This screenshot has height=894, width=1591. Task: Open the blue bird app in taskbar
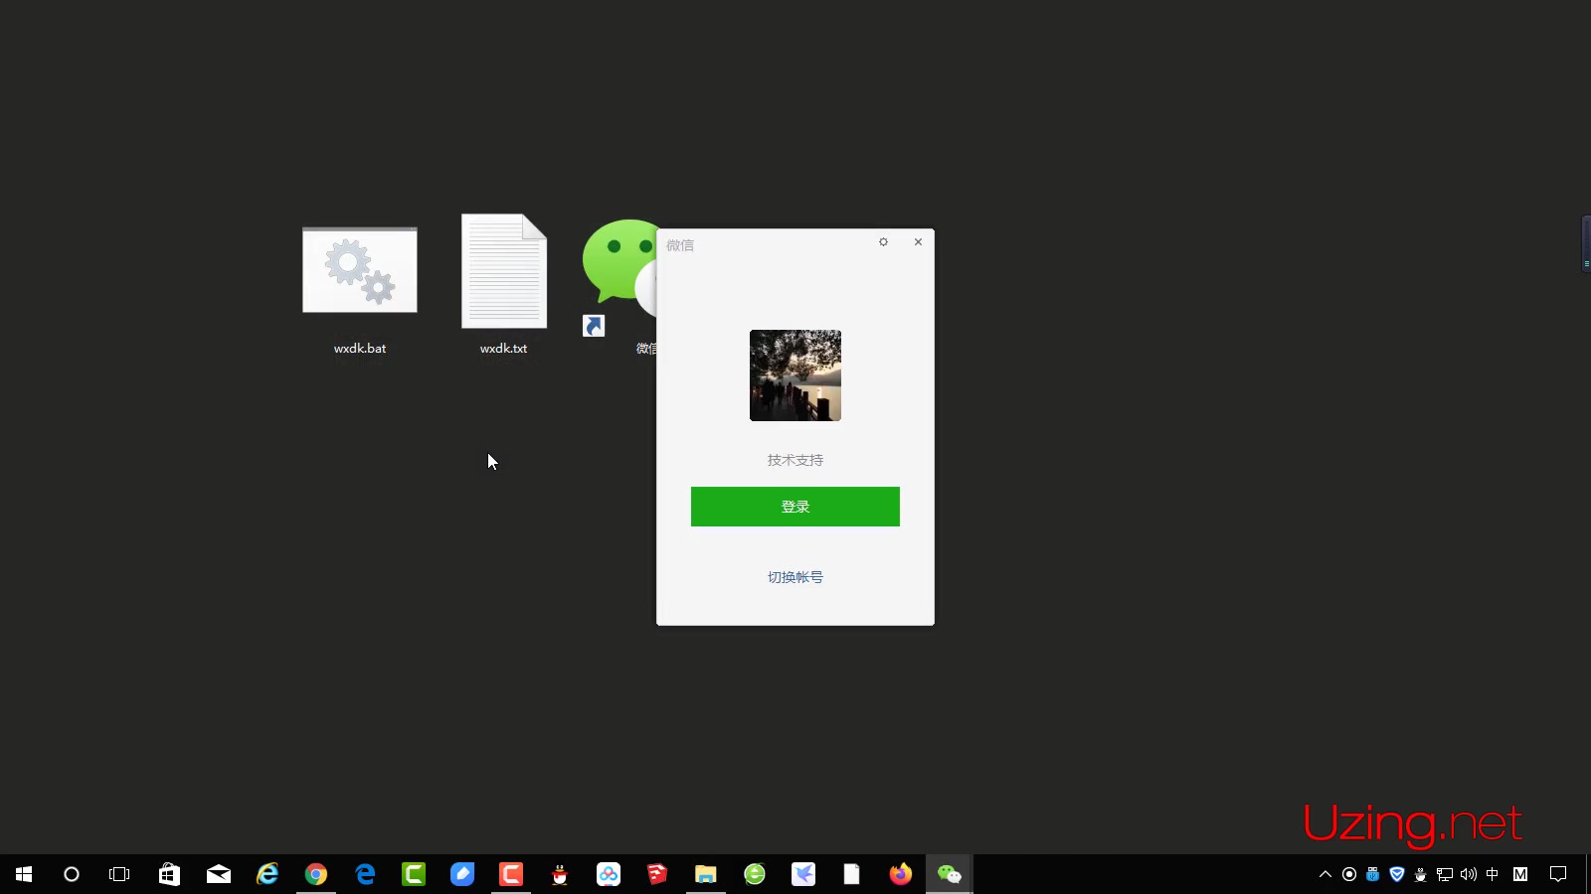[803, 874]
